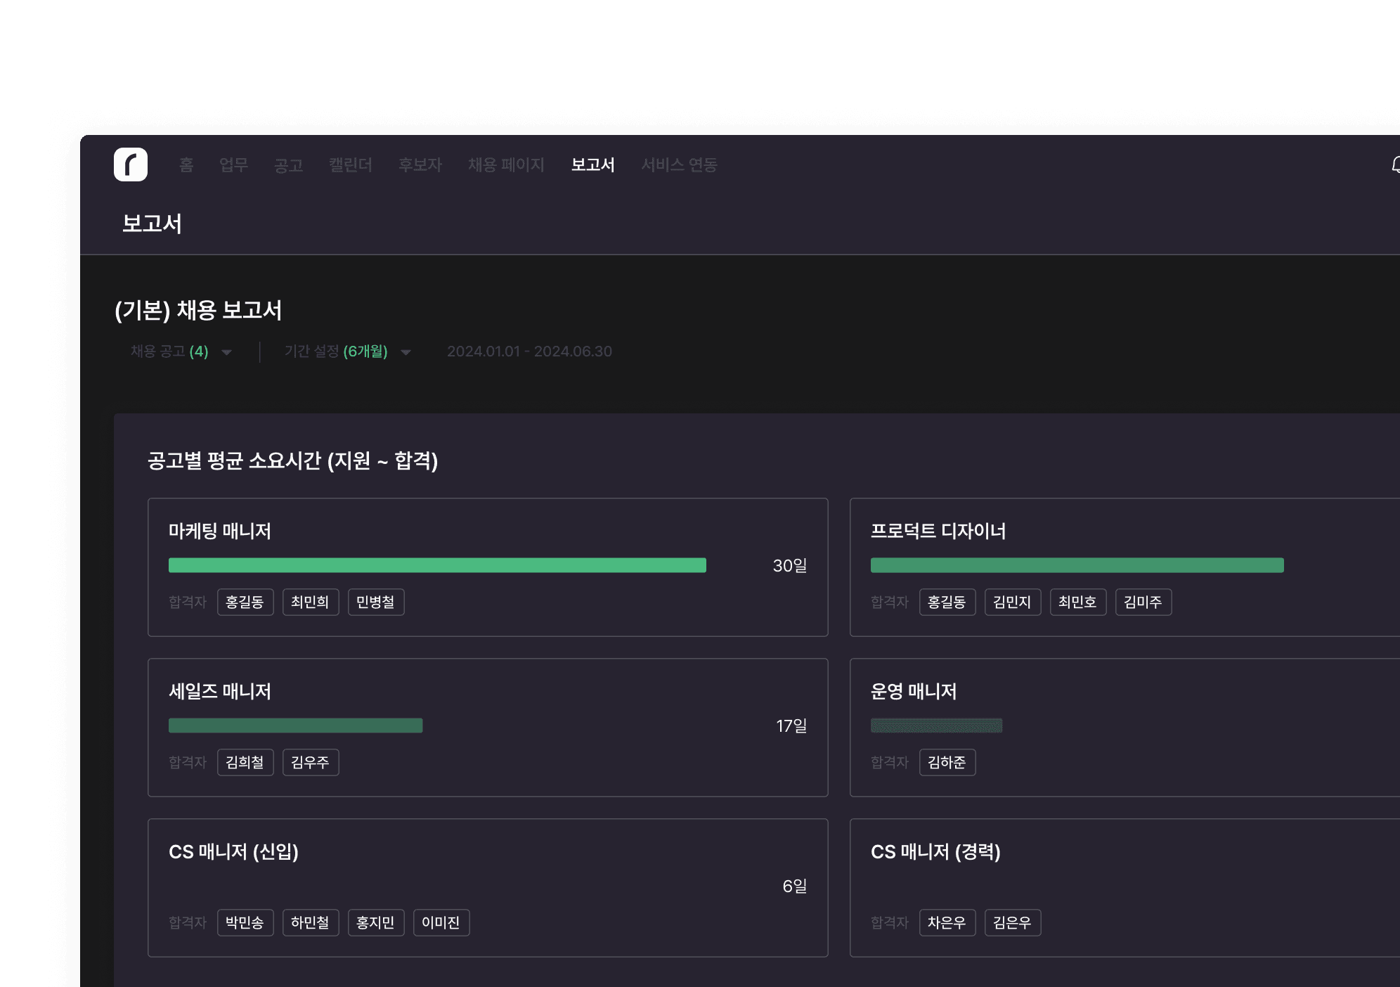Viewport: 1400px width, 987px height.
Task: Click the 17일 value
Action: click(x=791, y=725)
